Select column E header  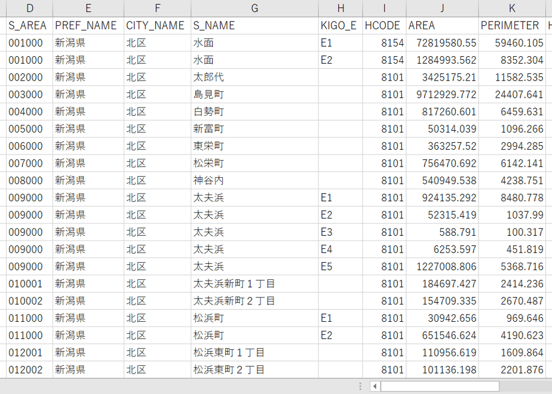[88, 8]
